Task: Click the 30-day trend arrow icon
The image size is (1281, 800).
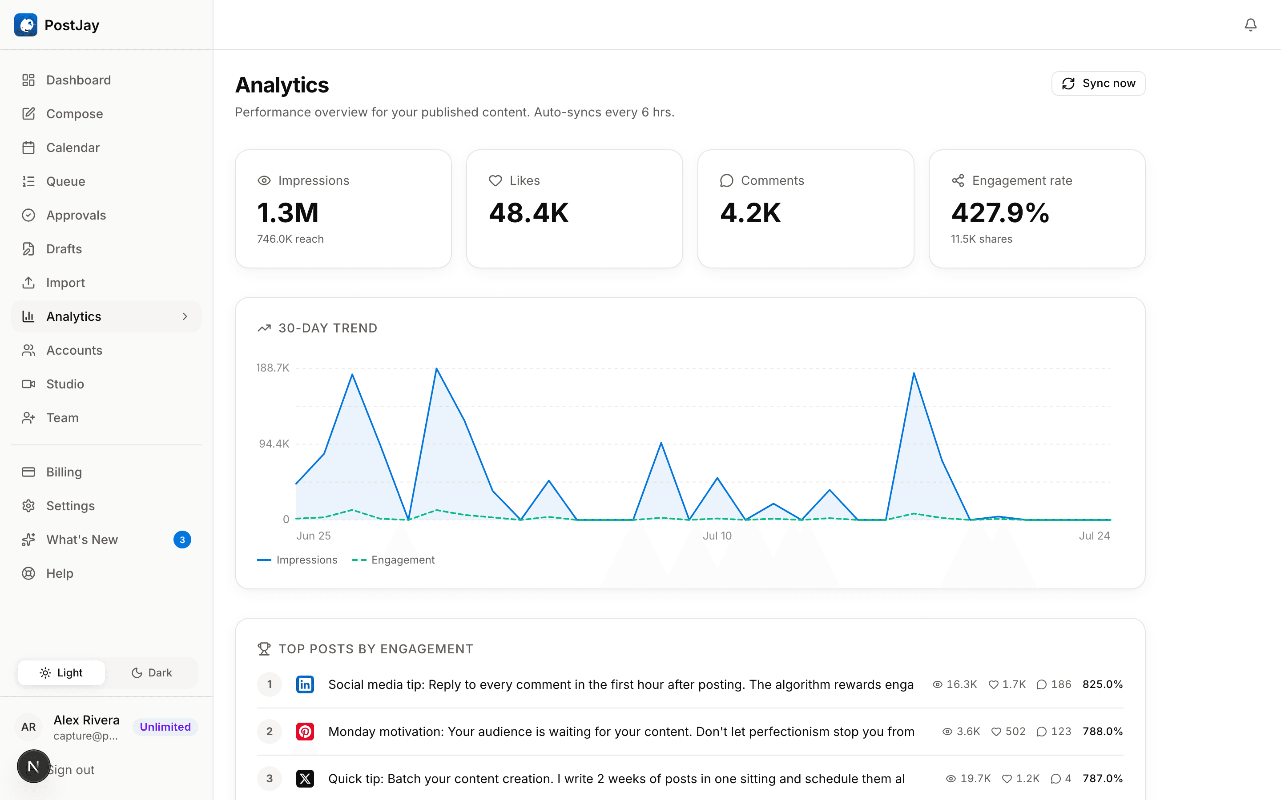Action: 264,328
